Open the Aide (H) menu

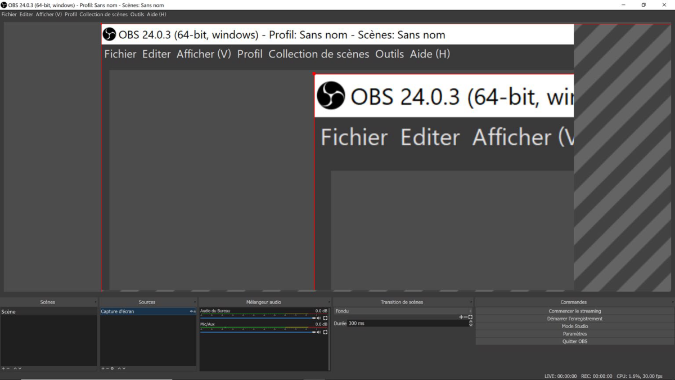tap(156, 15)
